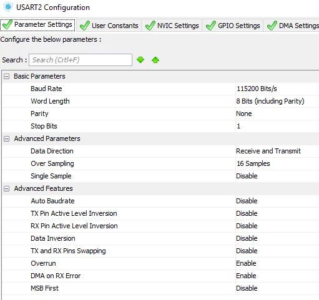Toggle the MSB First Disable value
The width and height of the screenshot is (319, 300).
coord(277,288)
